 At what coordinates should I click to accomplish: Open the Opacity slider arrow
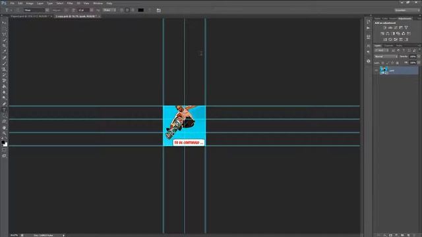[x=419, y=57]
